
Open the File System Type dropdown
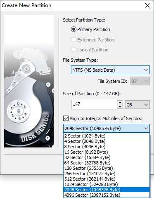pos(110,70)
